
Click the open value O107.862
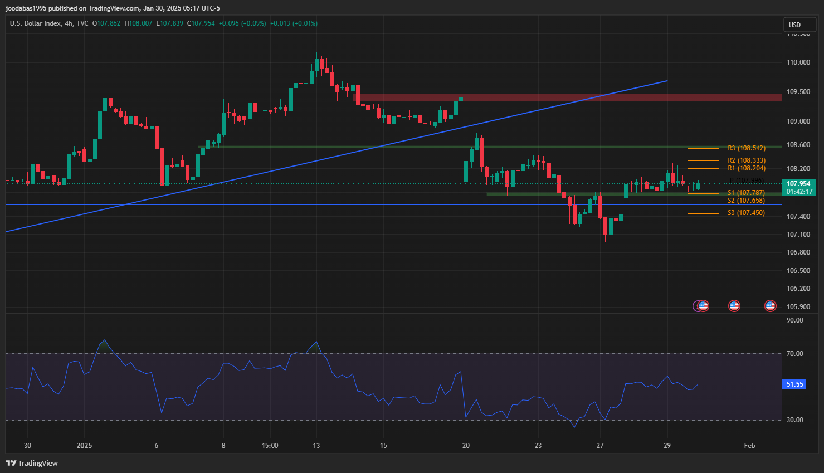point(106,23)
